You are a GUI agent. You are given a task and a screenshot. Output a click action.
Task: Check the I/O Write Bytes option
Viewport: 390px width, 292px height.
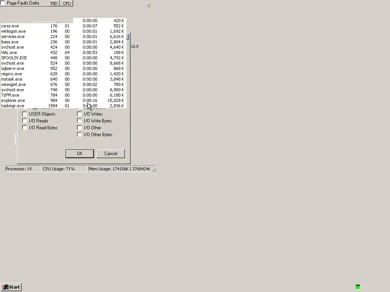point(79,121)
